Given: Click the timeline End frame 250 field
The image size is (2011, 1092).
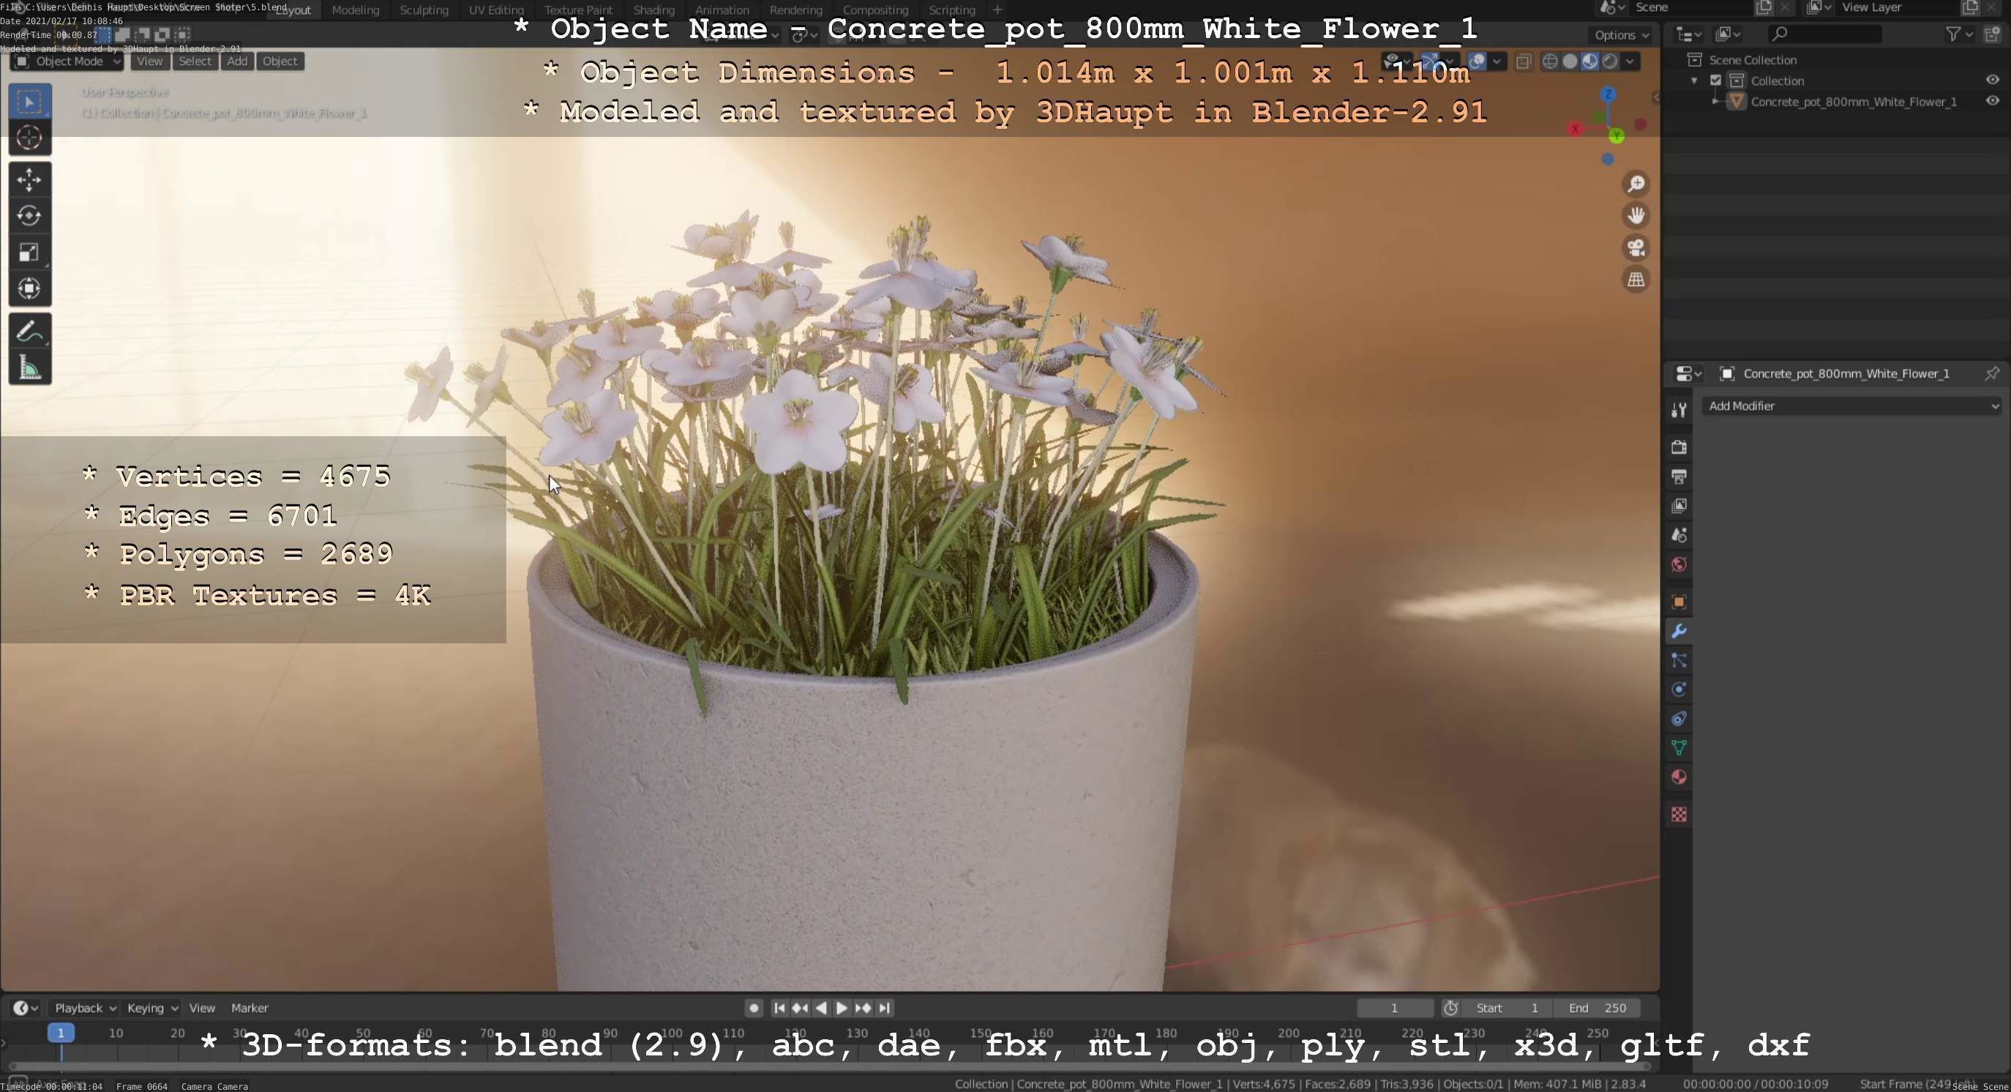Looking at the screenshot, I should click(x=1597, y=1008).
